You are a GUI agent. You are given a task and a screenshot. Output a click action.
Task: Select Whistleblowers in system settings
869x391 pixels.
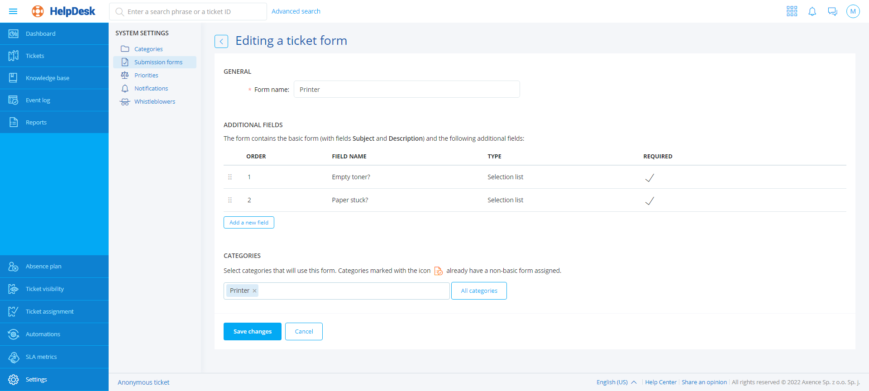pos(154,101)
